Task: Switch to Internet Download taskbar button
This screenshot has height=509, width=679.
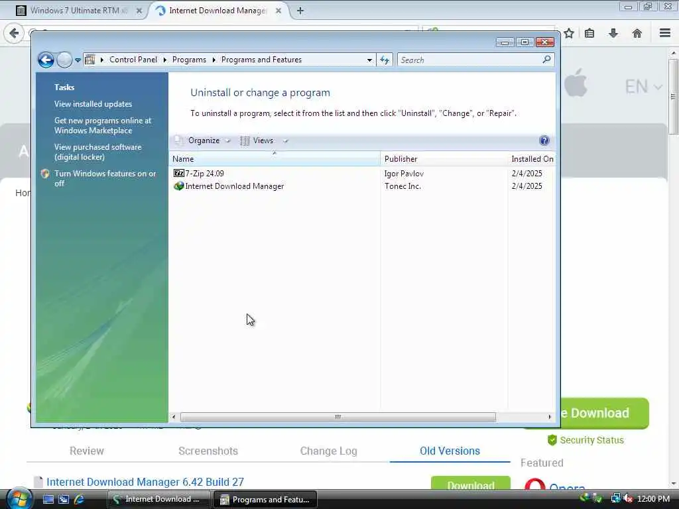Action: coord(158,499)
